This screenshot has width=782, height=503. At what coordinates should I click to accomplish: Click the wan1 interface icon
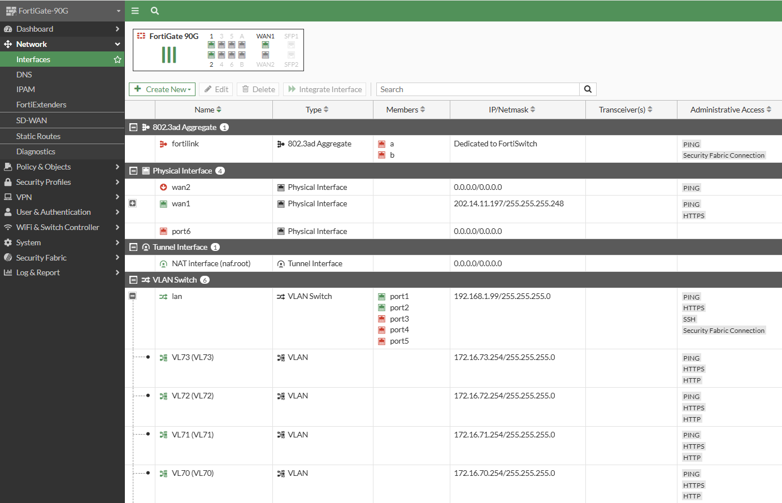click(x=163, y=204)
